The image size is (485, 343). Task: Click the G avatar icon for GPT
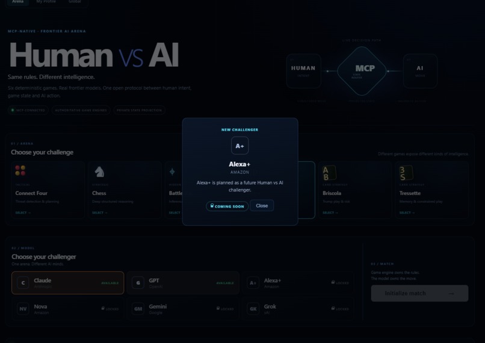coord(138,283)
